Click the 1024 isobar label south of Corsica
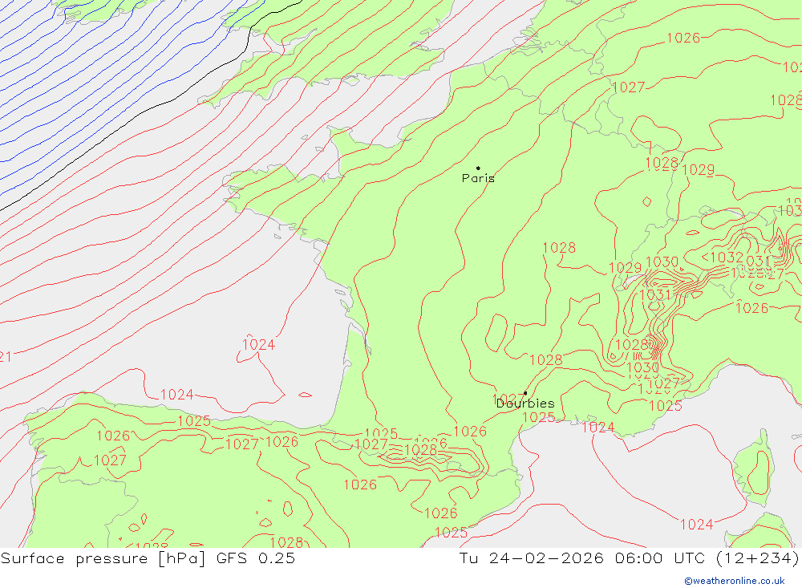The height and width of the screenshot is (588, 802). coord(697,525)
